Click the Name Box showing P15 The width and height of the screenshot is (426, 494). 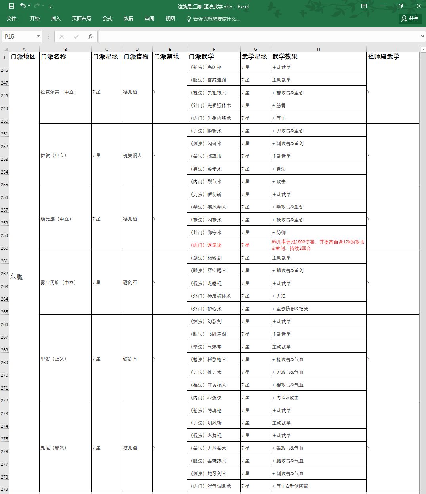point(19,37)
